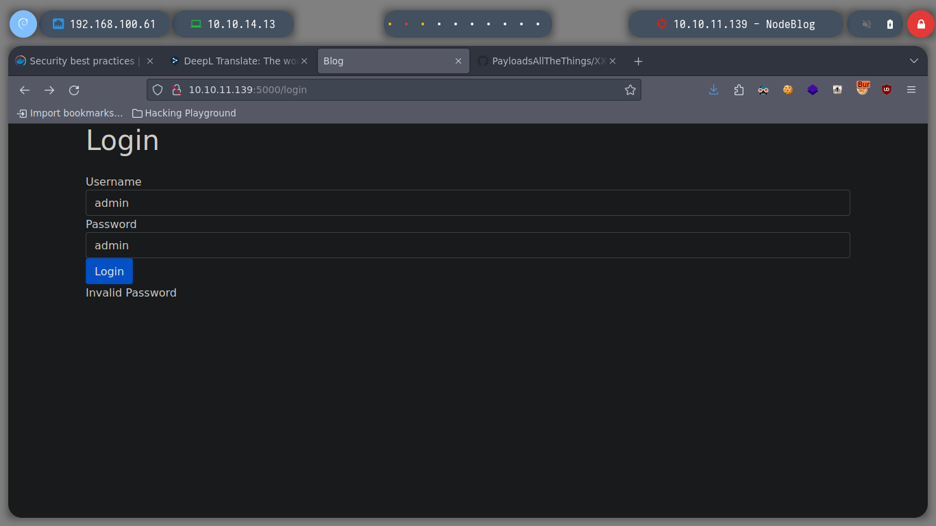Reload the current login page
This screenshot has height=526, width=936.
[x=74, y=90]
